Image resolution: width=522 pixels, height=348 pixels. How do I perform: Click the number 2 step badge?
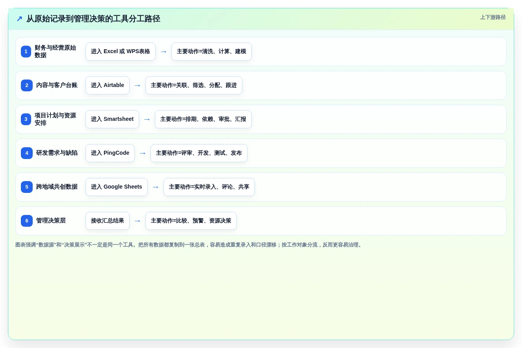point(27,85)
